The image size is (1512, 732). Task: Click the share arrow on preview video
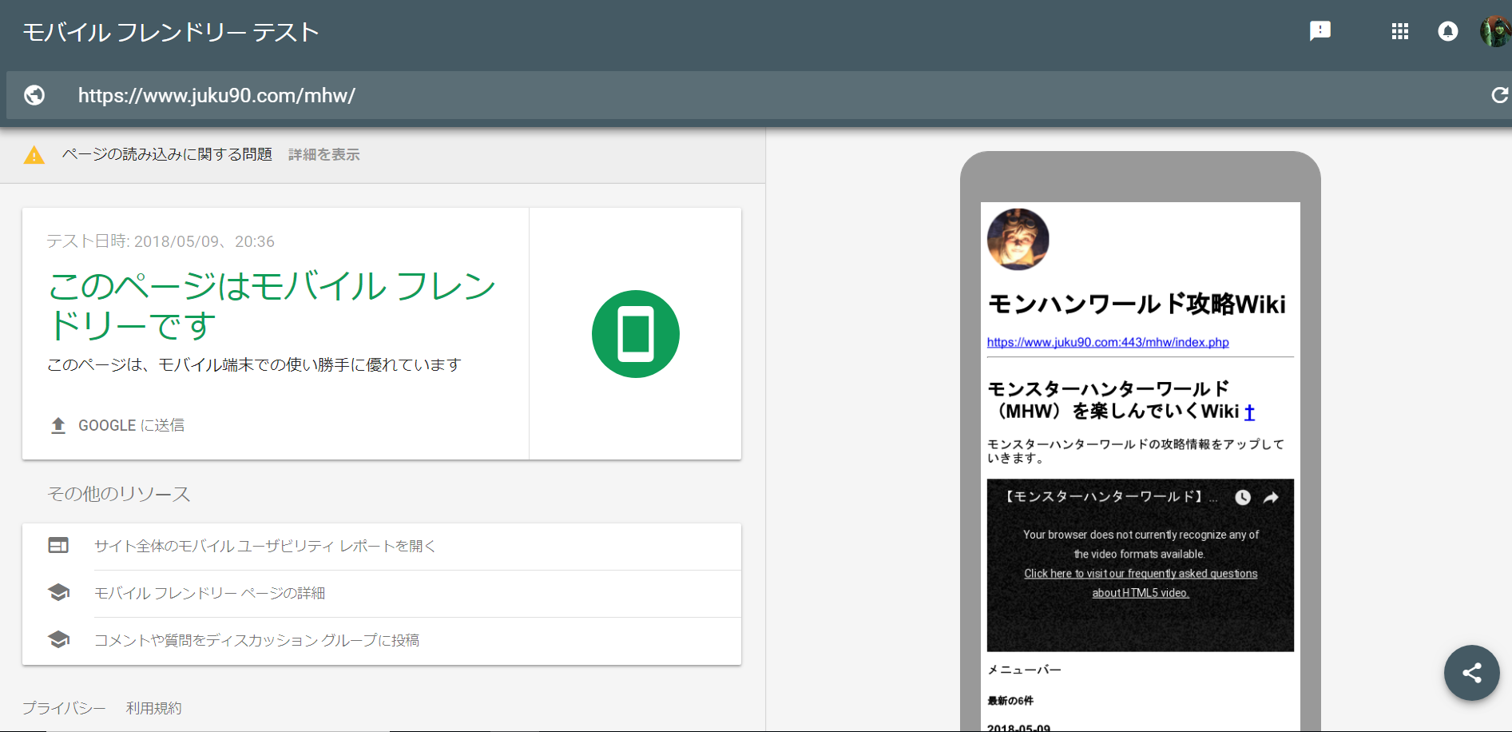coord(1271,497)
